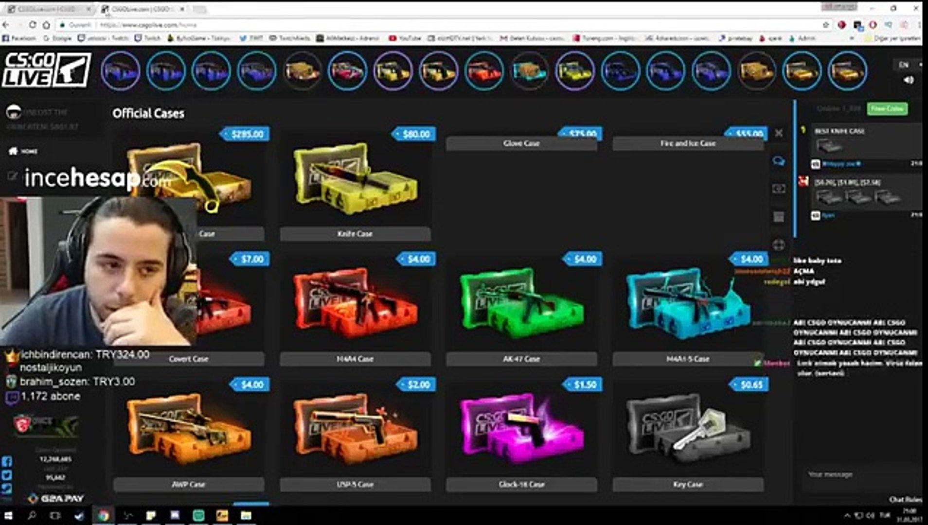Close the chat panel with the X icon

779,133
